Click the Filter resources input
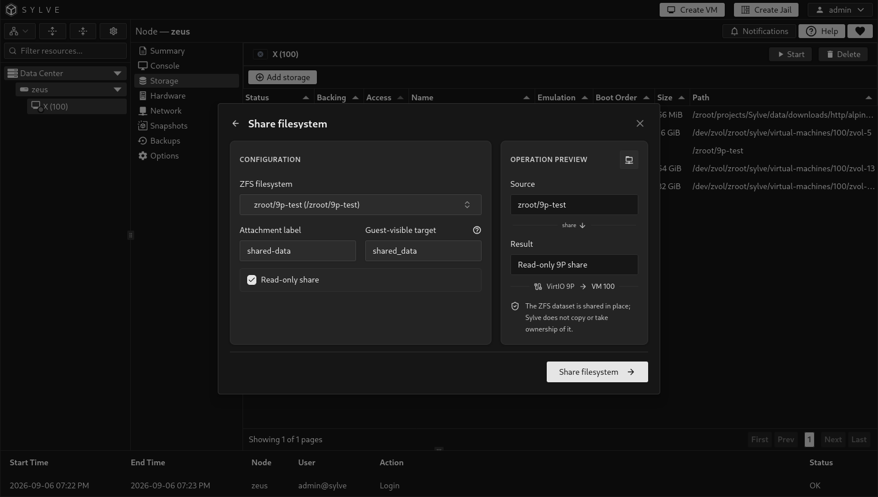The image size is (878, 497). pos(66,51)
